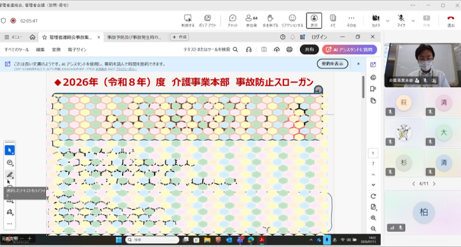Activate the Select arrow tool in quick toolbar
Viewport: 461px width, 247px height.
click(x=10, y=150)
